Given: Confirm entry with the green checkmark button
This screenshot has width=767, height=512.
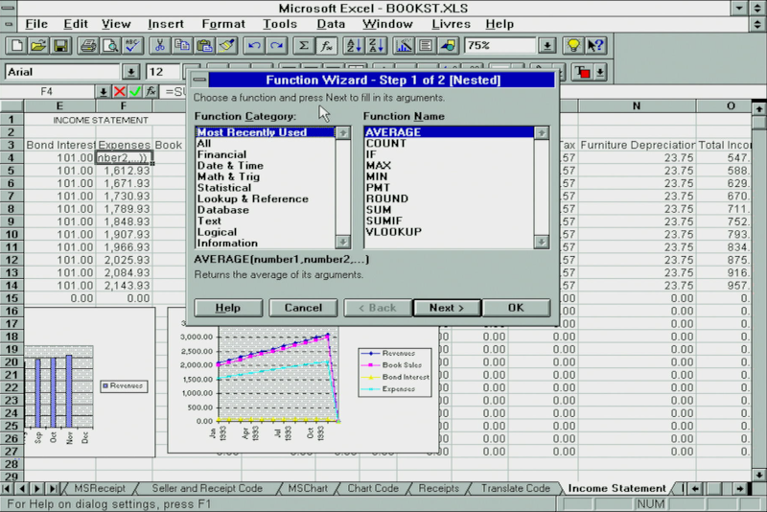Looking at the screenshot, I should [x=135, y=91].
